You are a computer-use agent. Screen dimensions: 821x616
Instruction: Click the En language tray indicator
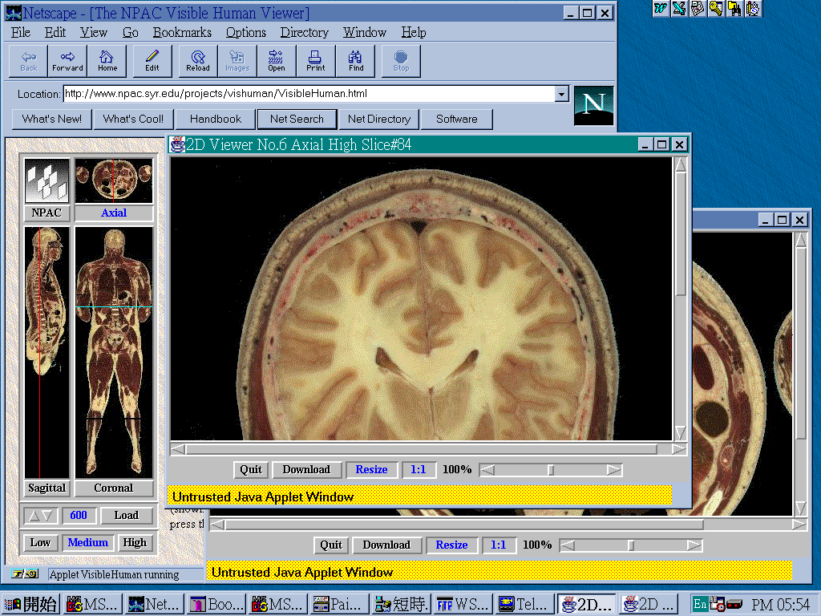pos(700,604)
